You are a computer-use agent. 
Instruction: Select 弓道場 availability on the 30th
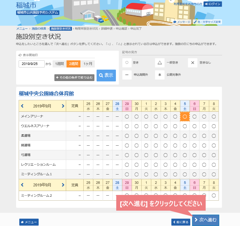click(x=137, y=155)
